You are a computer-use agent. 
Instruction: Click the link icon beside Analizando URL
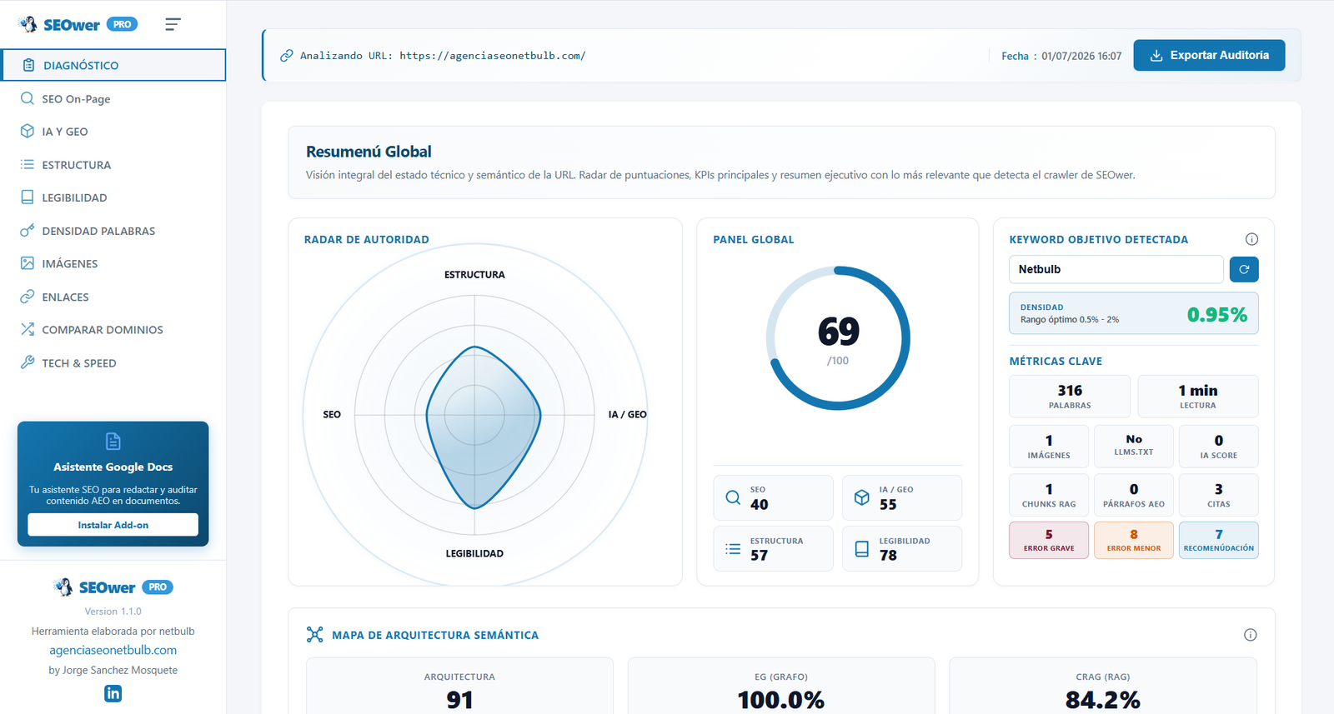tap(286, 56)
